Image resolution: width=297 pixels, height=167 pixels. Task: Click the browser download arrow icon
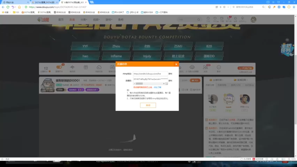point(294,7)
